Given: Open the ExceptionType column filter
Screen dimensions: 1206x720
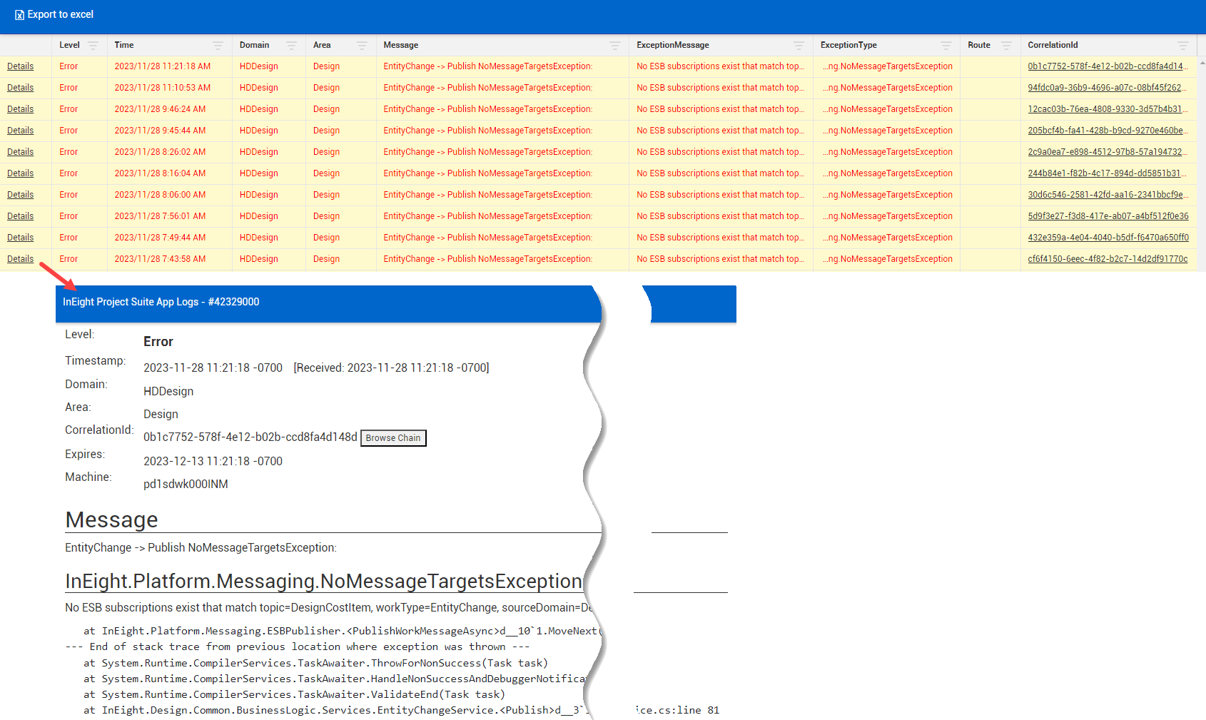Looking at the screenshot, I should pyautogui.click(x=946, y=45).
